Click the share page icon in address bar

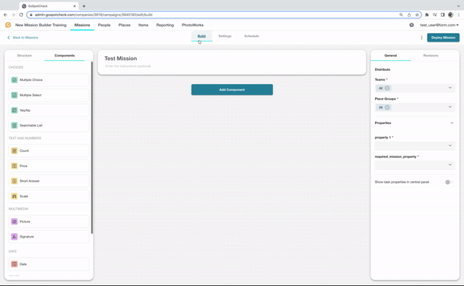click(x=409, y=15)
